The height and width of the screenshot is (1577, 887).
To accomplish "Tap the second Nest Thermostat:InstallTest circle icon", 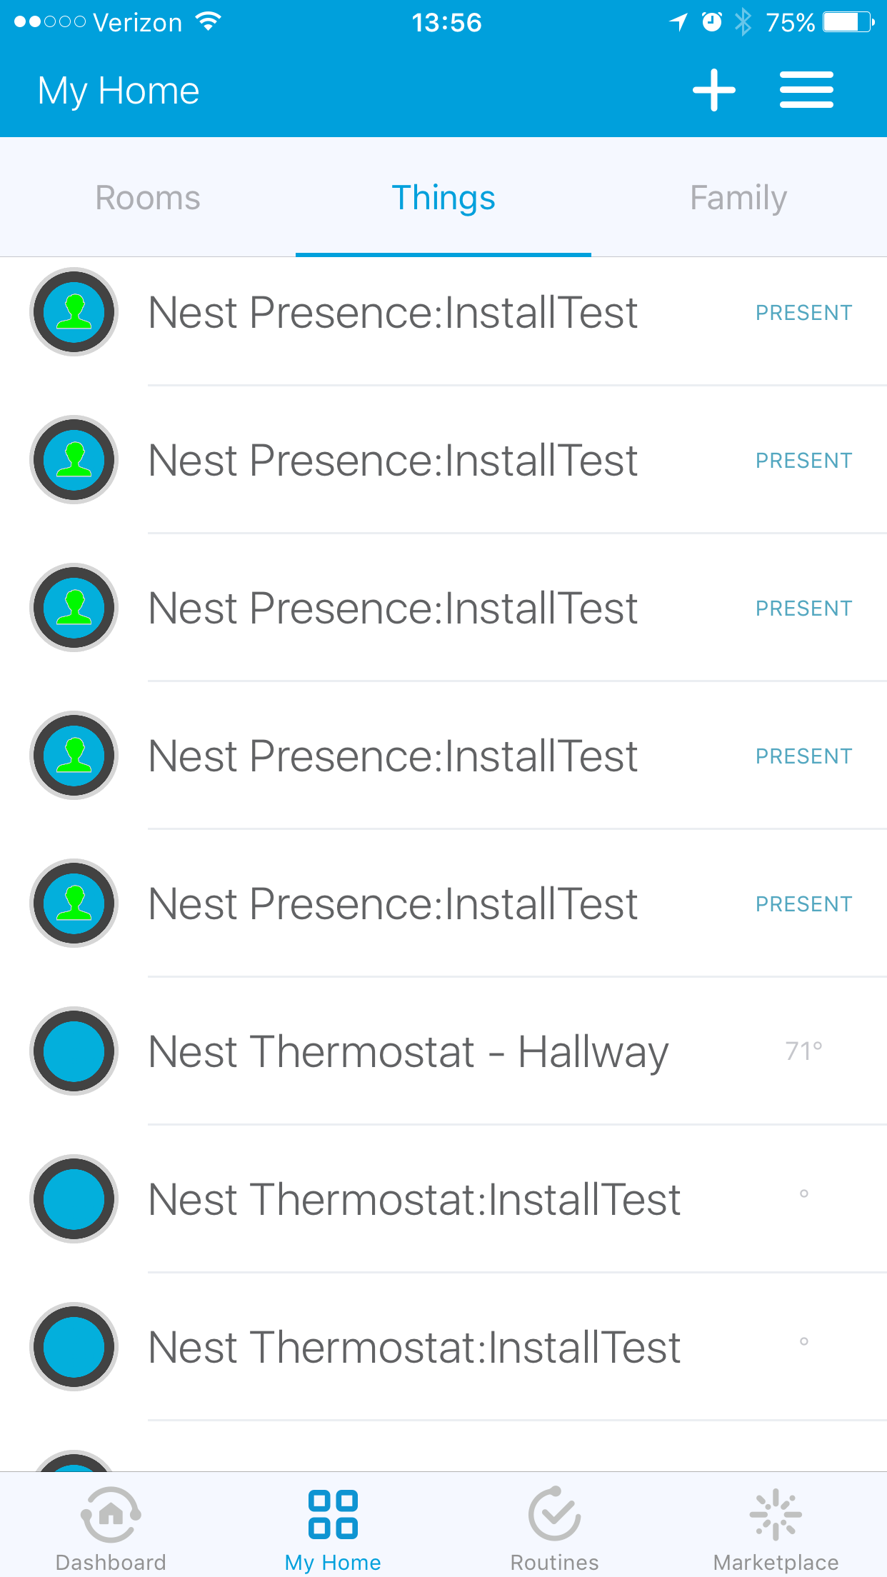I will pyautogui.click(x=74, y=1347).
